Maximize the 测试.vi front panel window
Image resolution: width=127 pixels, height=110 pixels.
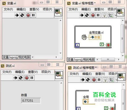pyautogui.click(x=49, y=65)
